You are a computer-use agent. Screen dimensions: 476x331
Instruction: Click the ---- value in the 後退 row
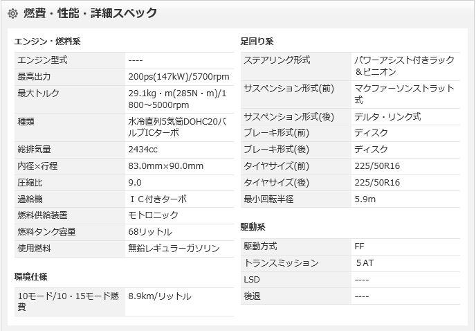pos(362,296)
